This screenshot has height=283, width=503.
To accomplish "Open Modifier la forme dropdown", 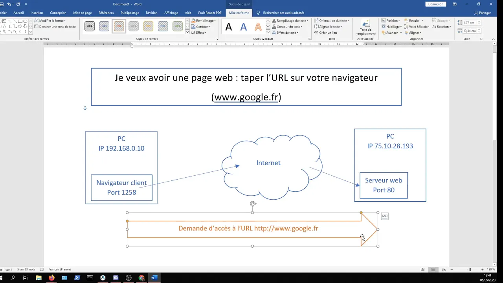I will click(50, 20).
